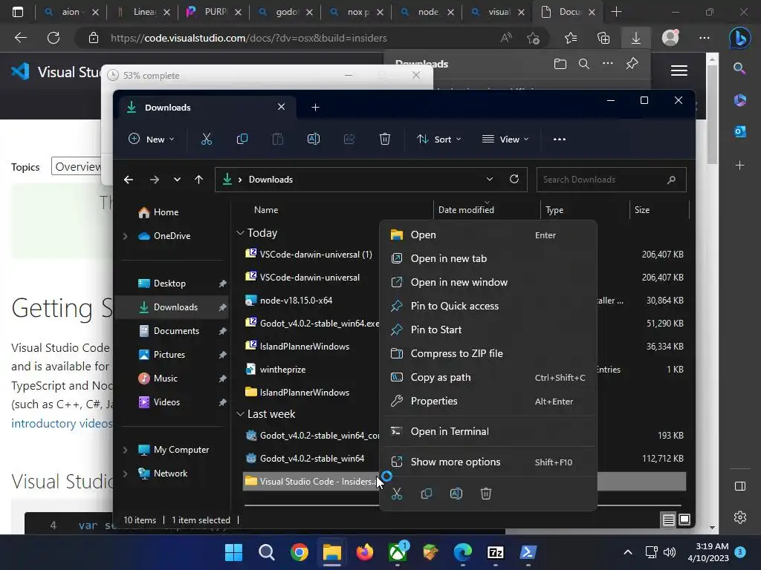Screen dimensions: 761x570
Task: Click the Cut scissors icon in Explorer toolbar
Action: pos(207,139)
